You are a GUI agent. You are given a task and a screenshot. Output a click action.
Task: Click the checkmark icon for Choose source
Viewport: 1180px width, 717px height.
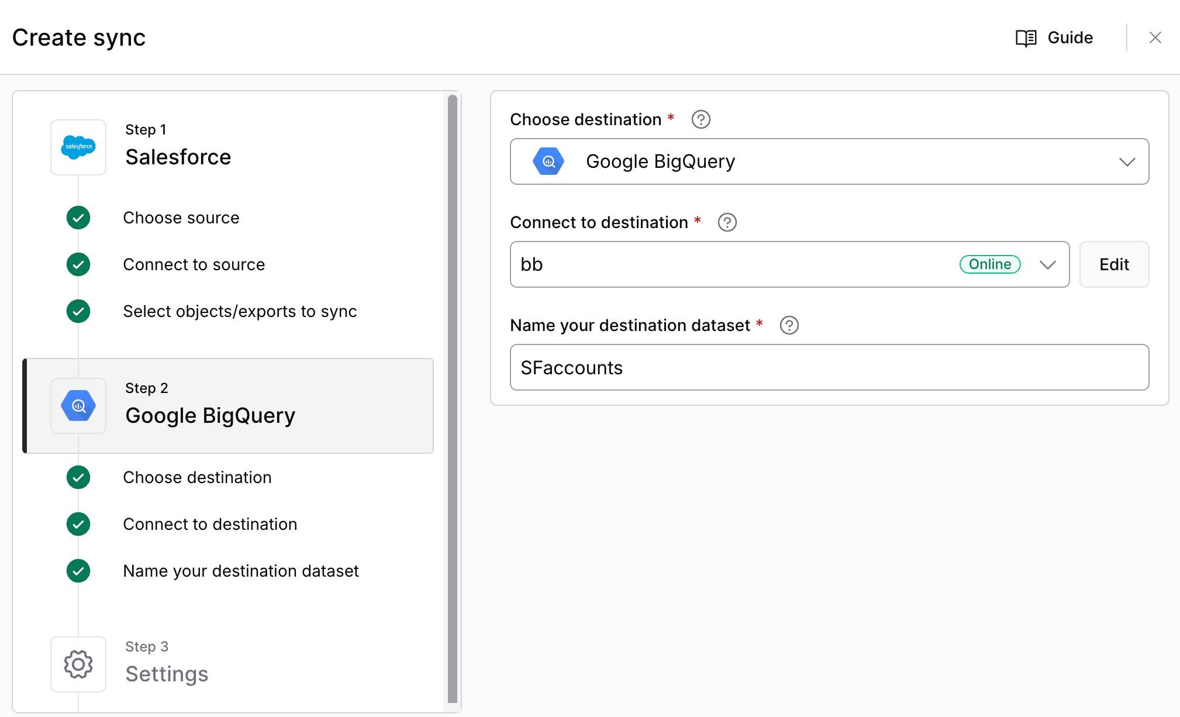[x=78, y=218]
